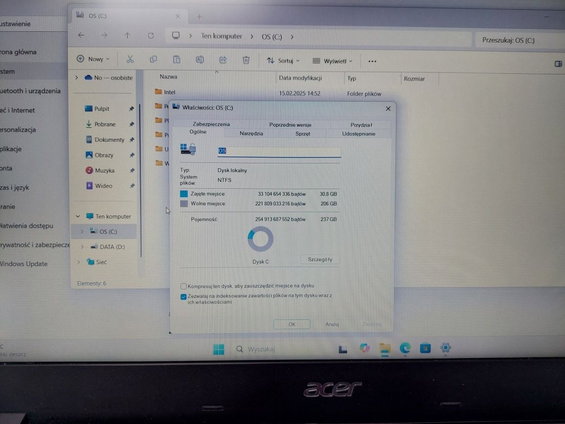Click the Przeszukaj: OS (C:) search box

coord(519,41)
